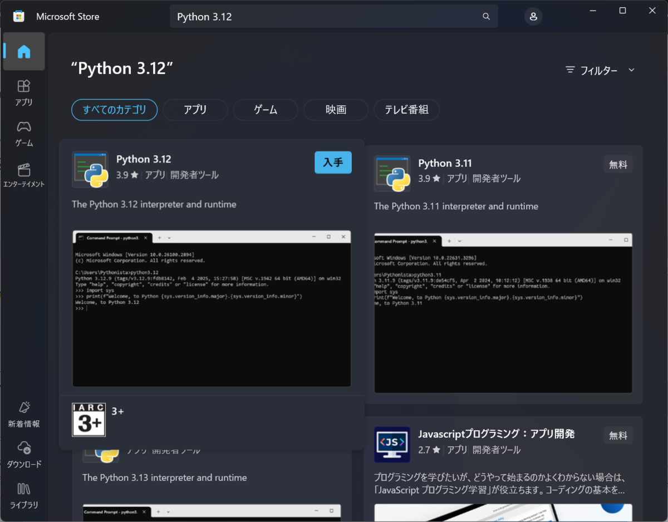This screenshot has height=522, width=668.
Task: Open the アプリ section in sidebar
Action: [x=24, y=92]
